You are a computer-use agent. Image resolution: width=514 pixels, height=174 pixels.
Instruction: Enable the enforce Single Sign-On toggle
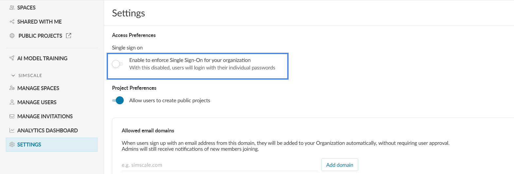click(117, 64)
